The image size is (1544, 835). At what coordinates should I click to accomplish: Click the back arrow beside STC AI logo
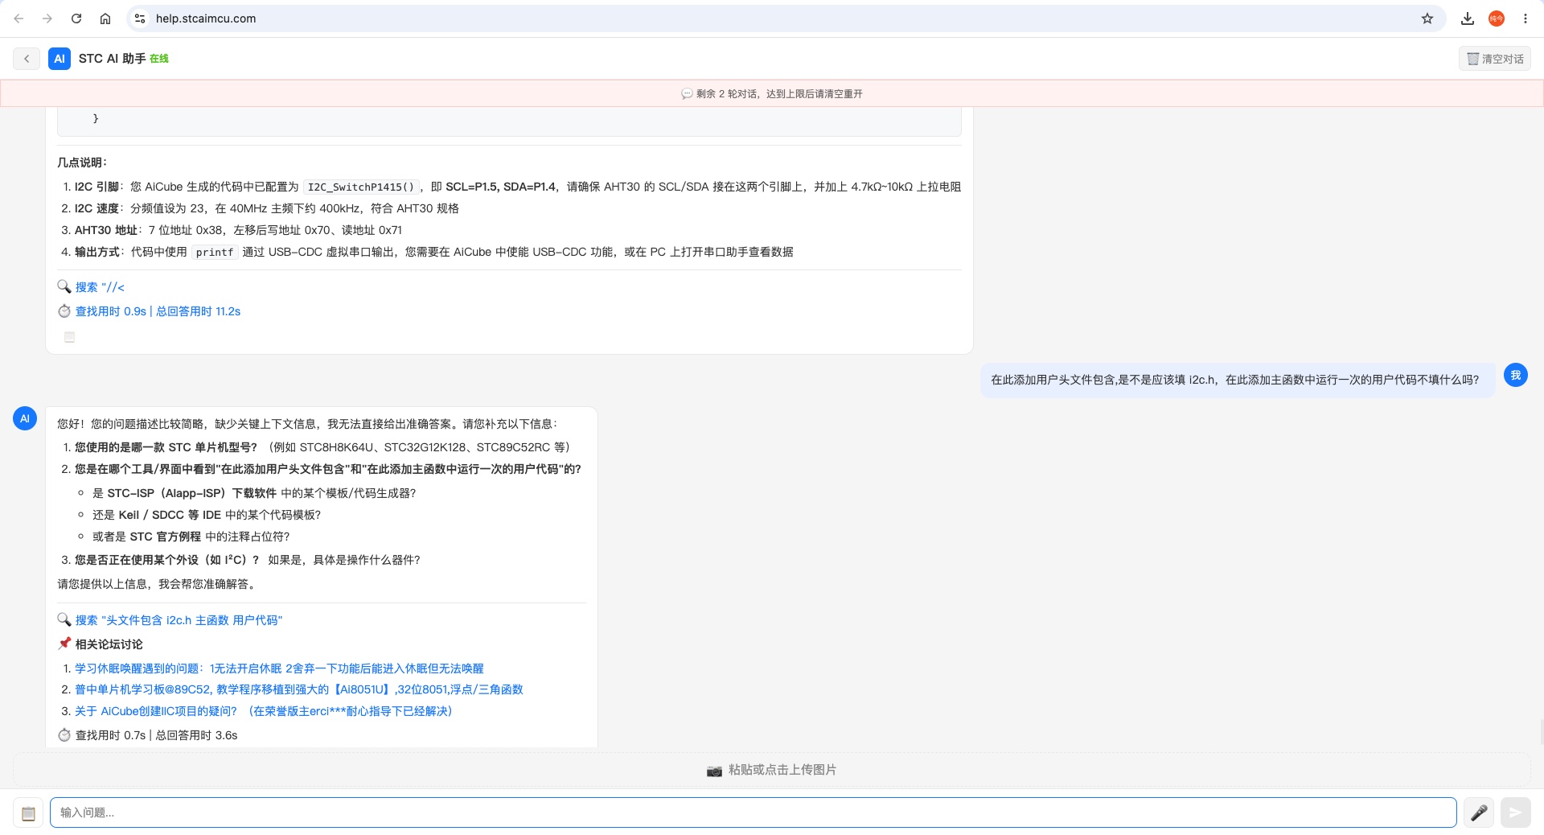(x=27, y=59)
